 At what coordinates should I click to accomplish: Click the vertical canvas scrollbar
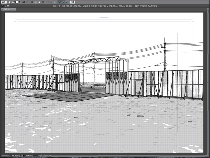[208, 83]
